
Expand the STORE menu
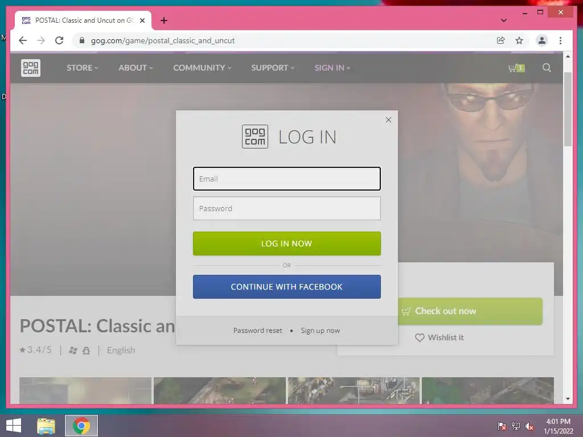[82, 68]
